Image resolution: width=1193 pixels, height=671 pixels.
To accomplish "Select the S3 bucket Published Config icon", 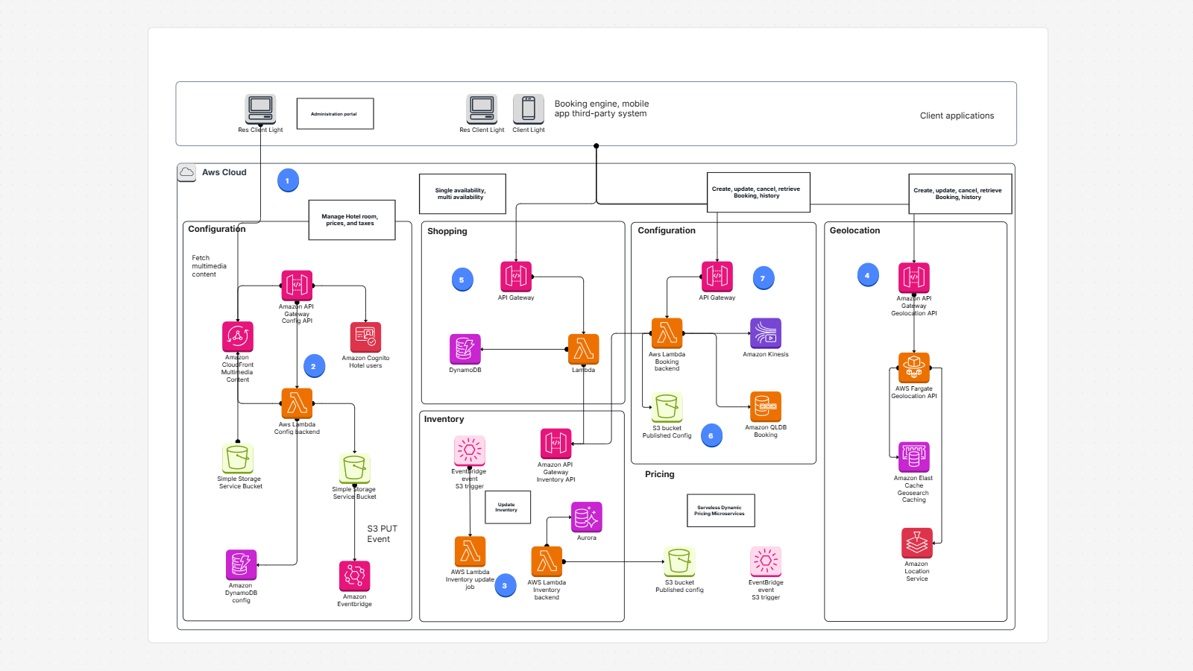I will [666, 406].
